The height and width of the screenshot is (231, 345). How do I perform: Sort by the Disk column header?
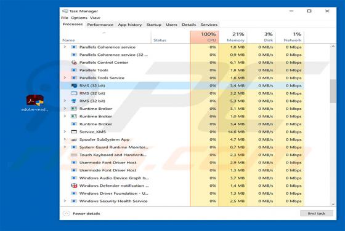pos(261,37)
